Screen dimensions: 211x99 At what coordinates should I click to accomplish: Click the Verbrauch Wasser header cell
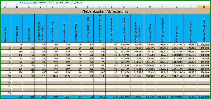[76, 28]
